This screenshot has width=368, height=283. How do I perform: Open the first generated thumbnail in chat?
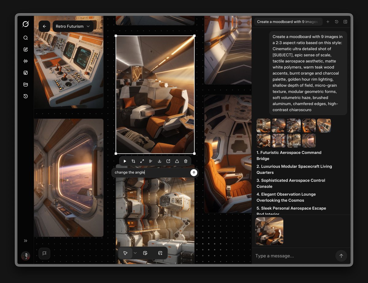pyautogui.click(x=263, y=126)
